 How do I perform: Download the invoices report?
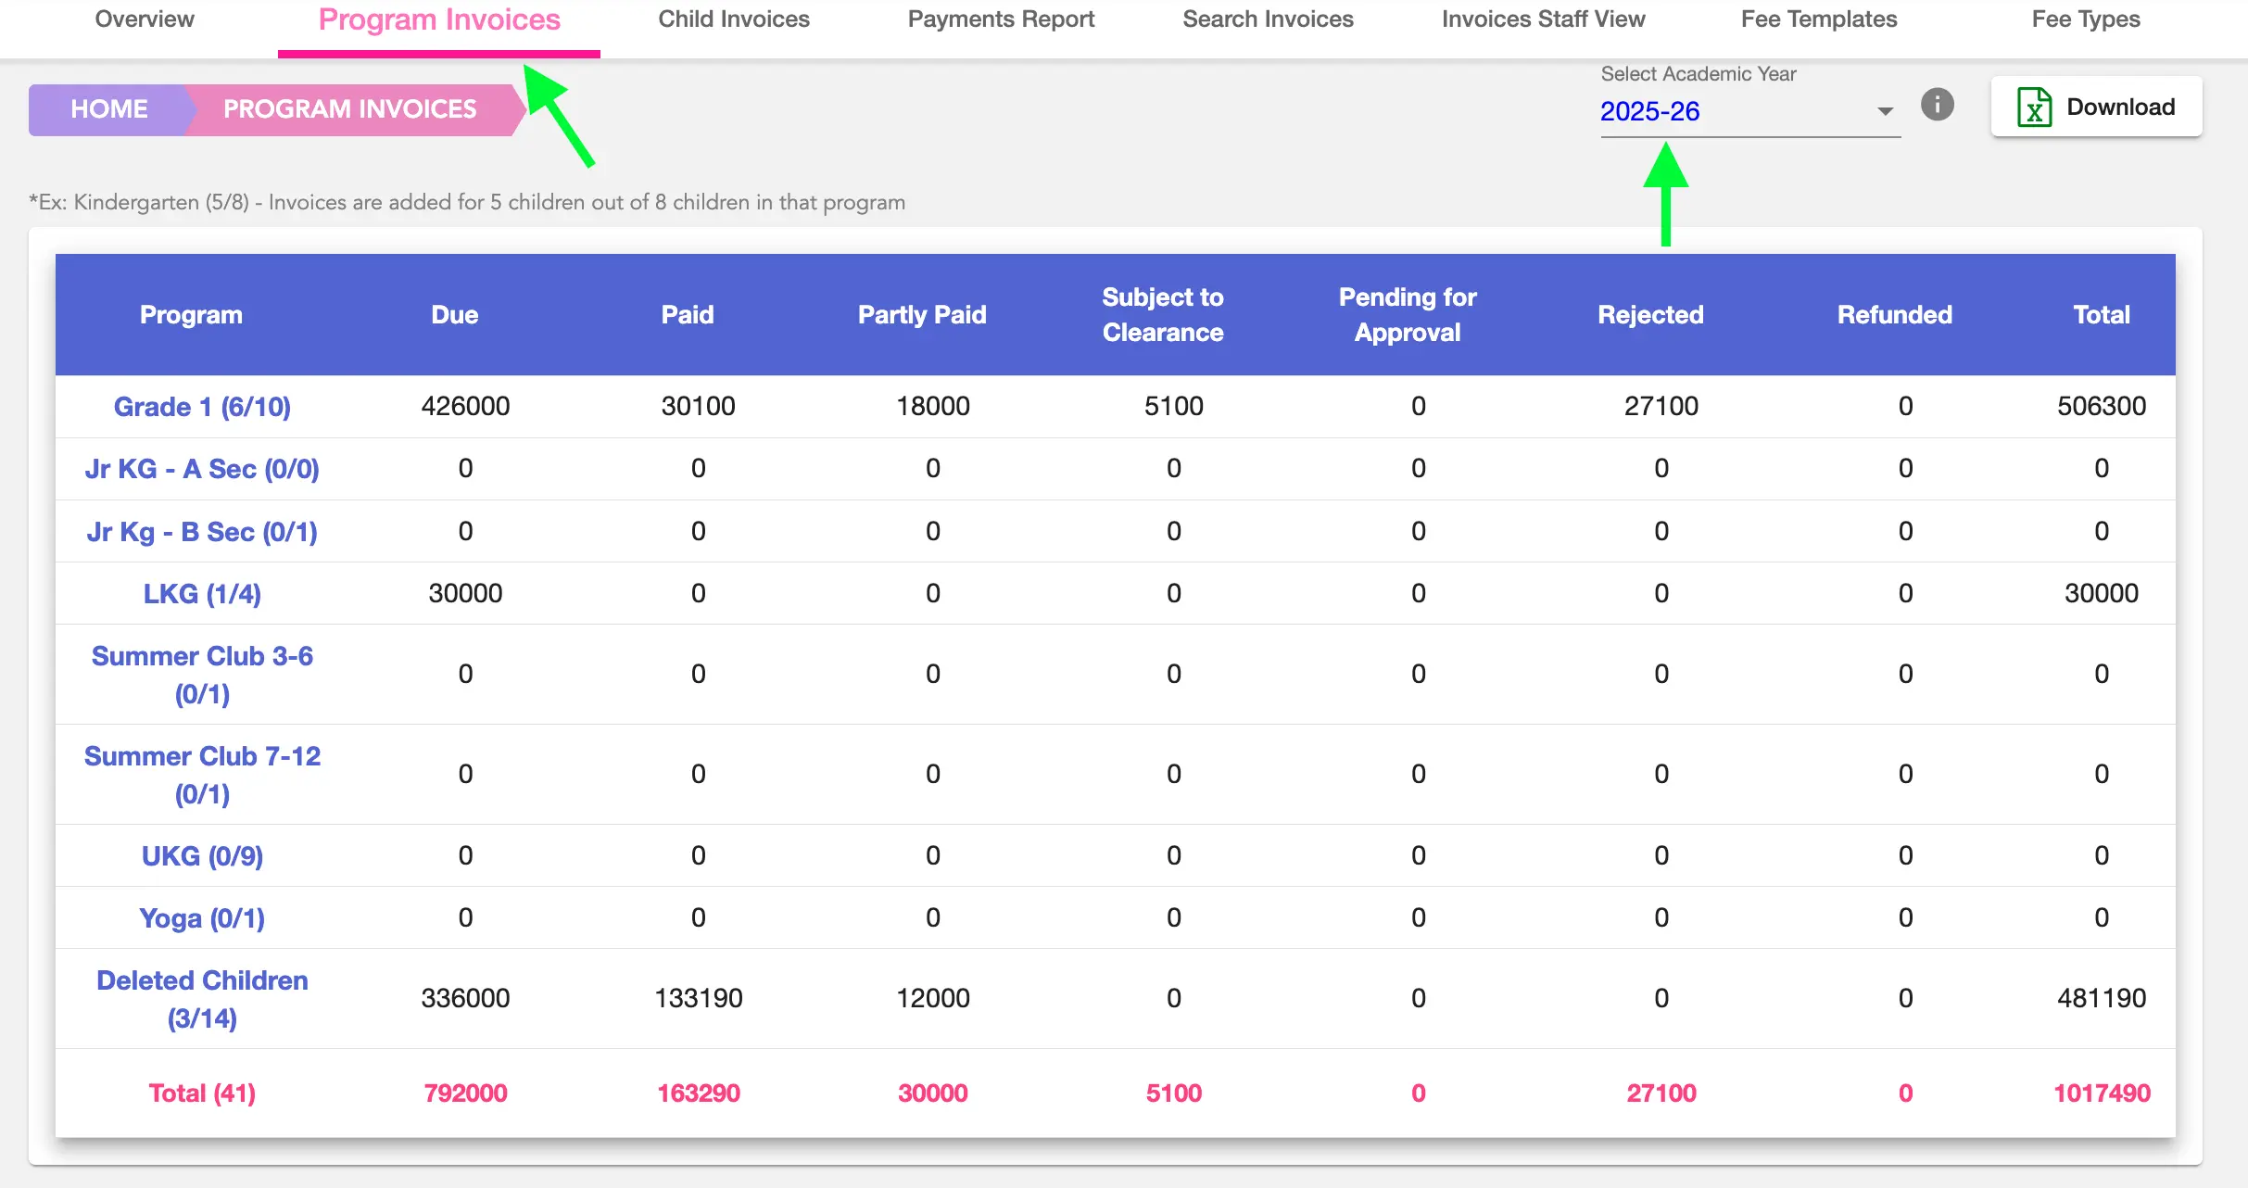point(2096,107)
